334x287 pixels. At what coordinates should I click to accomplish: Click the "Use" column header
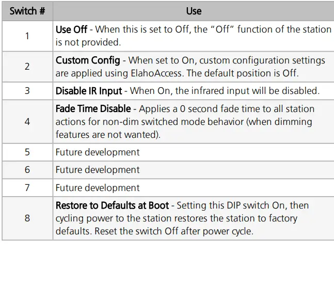pos(194,11)
